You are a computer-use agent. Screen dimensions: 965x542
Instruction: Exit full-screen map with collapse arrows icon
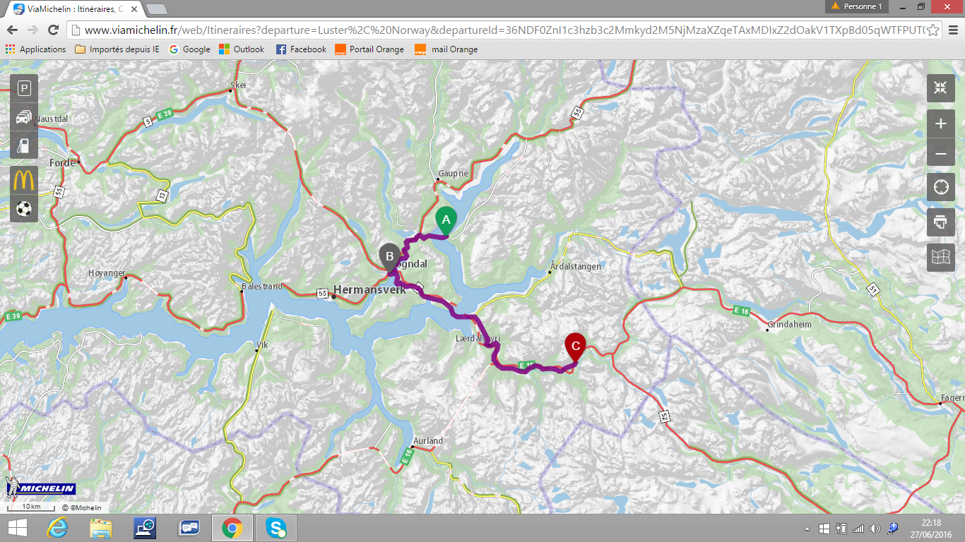(940, 88)
